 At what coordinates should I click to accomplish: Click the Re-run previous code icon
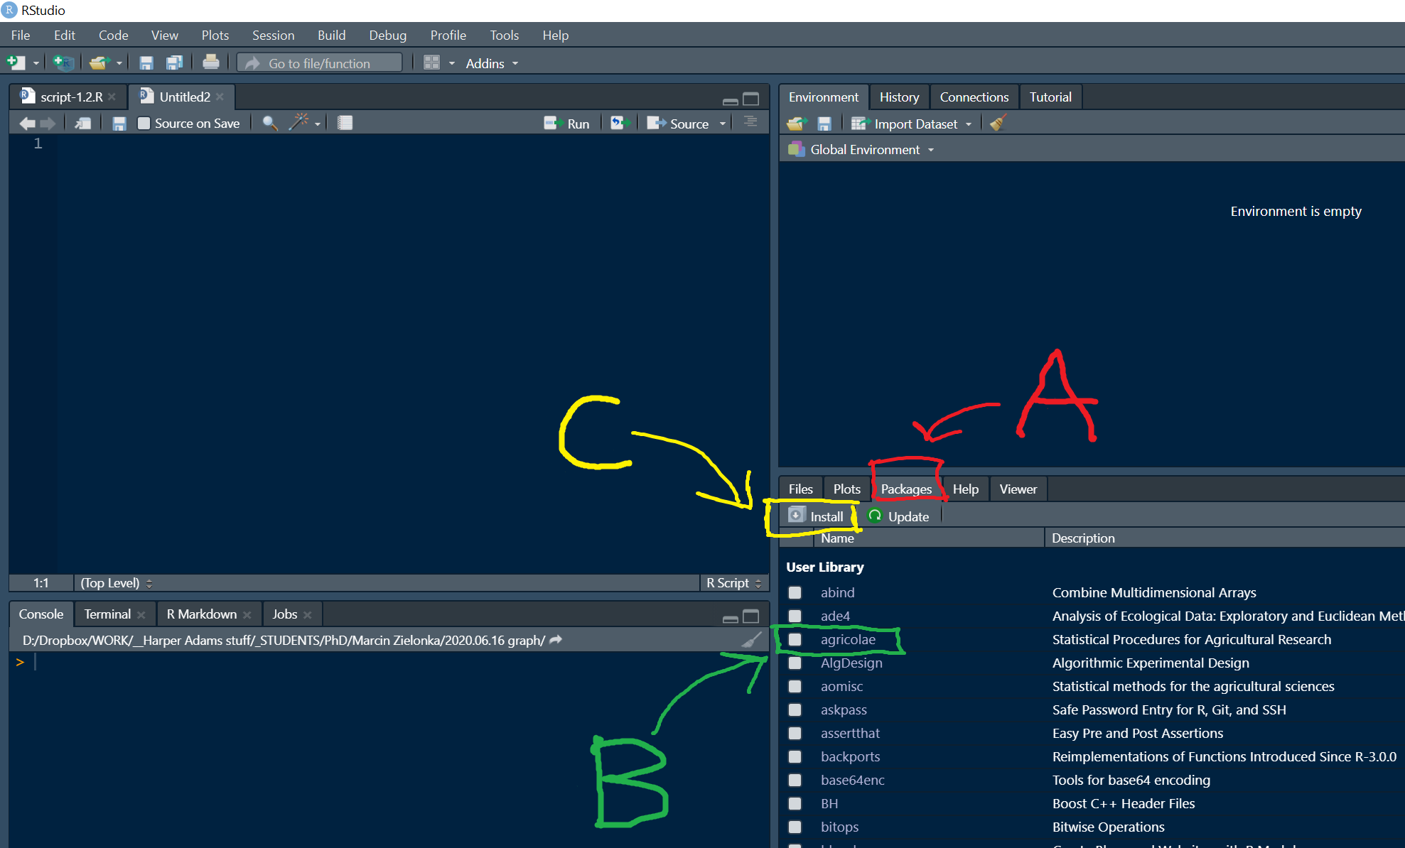pyautogui.click(x=620, y=123)
